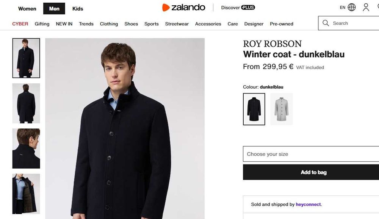Switch to the Kids tab
Image resolution: width=379 pixels, height=219 pixels.
[x=78, y=8]
